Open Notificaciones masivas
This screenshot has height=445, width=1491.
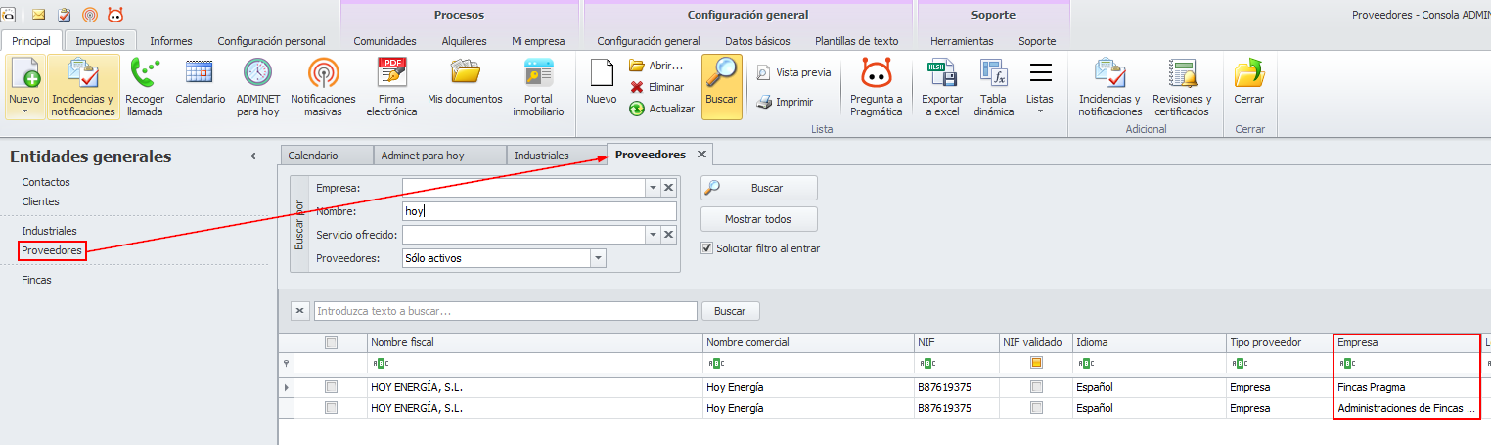(323, 88)
